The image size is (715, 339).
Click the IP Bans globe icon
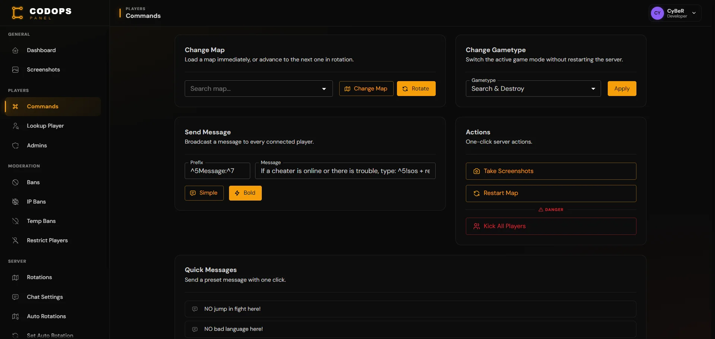click(x=15, y=202)
